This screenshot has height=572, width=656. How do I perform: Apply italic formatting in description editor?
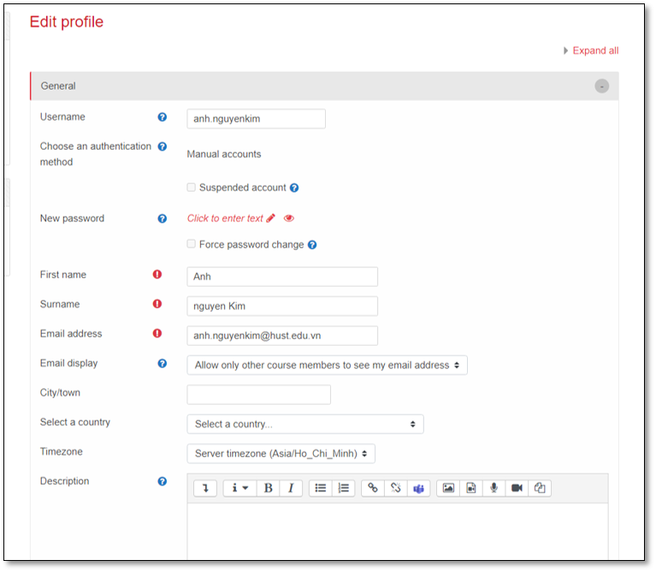click(x=291, y=488)
